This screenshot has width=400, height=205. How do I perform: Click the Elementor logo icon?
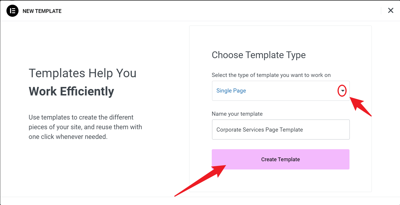(x=12, y=11)
